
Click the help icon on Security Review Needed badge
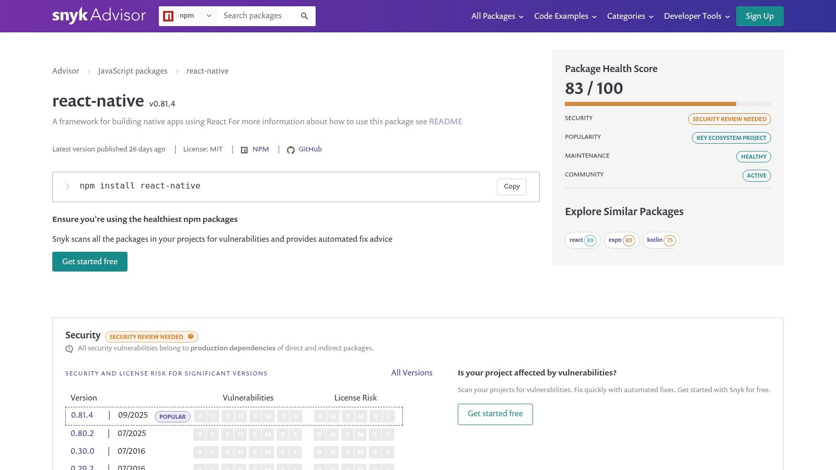[x=191, y=336]
